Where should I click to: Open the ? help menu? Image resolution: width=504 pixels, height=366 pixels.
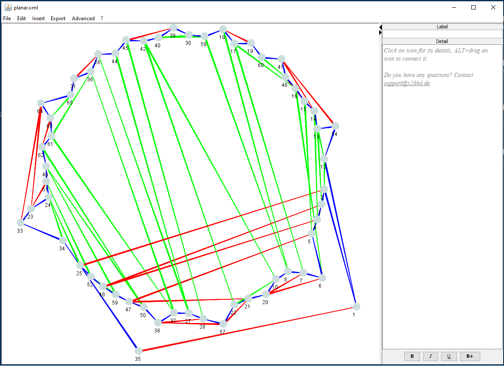tap(102, 18)
